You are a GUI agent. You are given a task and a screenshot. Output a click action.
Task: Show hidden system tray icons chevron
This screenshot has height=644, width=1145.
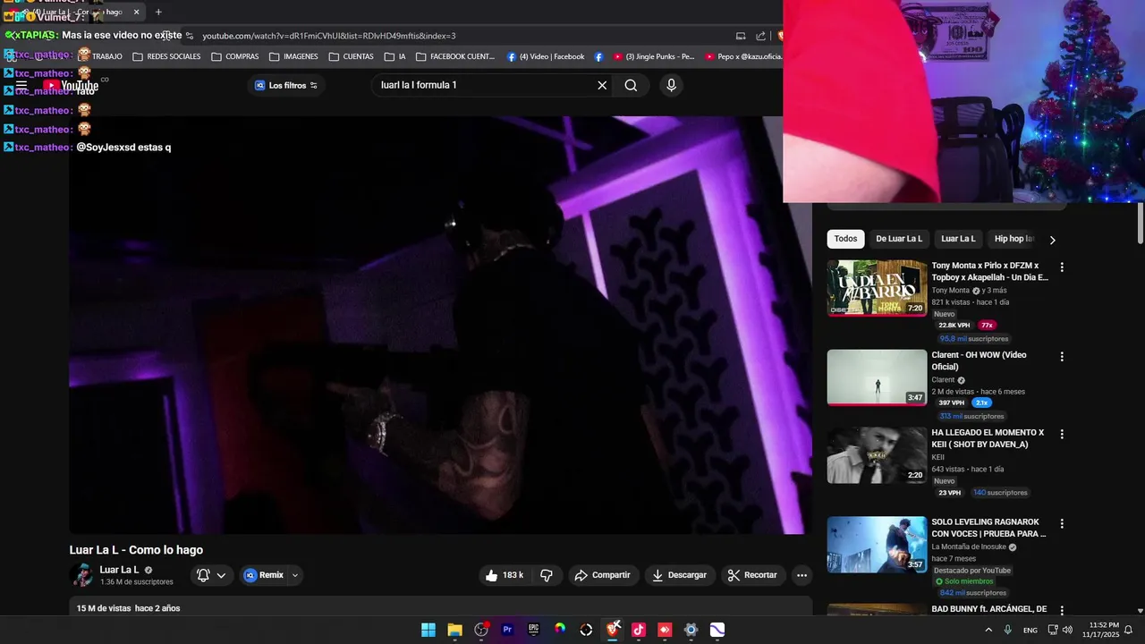[x=988, y=630]
